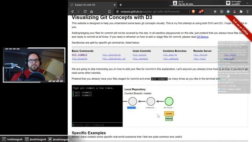Click the 'Remote Server' column heading
The height and width of the screenshot is (142, 252).
pyautogui.click(x=202, y=51)
